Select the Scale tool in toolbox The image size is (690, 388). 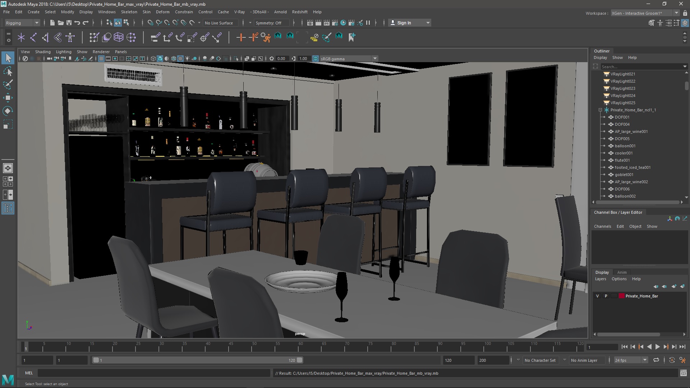8,124
